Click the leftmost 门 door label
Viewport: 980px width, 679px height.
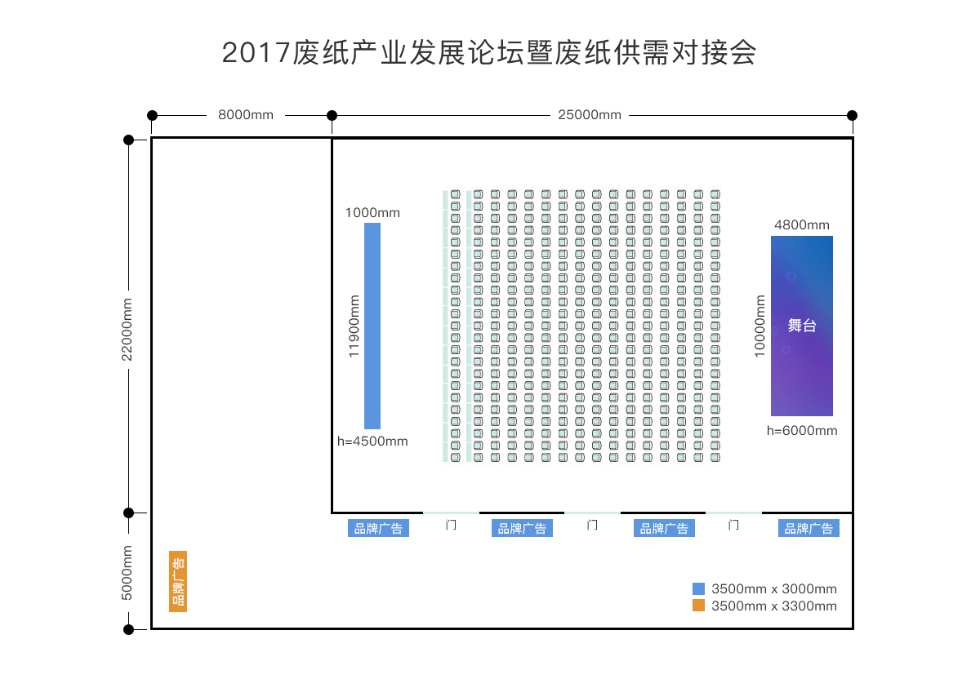pyautogui.click(x=451, y=525)
